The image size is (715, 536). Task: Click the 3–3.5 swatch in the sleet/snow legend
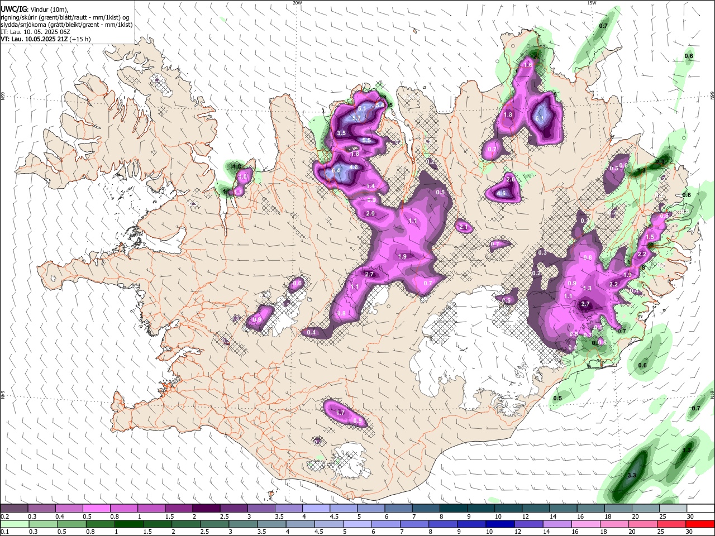point(261,509)
